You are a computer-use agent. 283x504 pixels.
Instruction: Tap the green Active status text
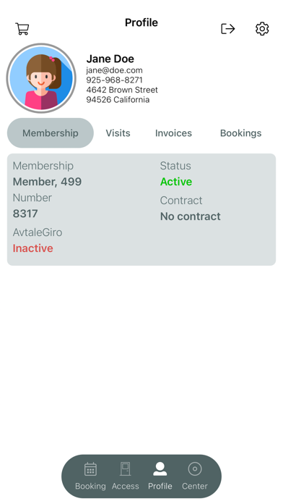point(176,182)
